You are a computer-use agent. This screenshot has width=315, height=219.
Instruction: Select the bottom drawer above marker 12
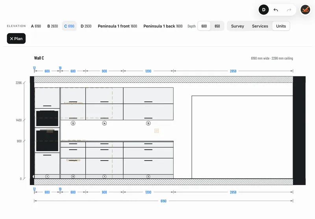point(148,166)
